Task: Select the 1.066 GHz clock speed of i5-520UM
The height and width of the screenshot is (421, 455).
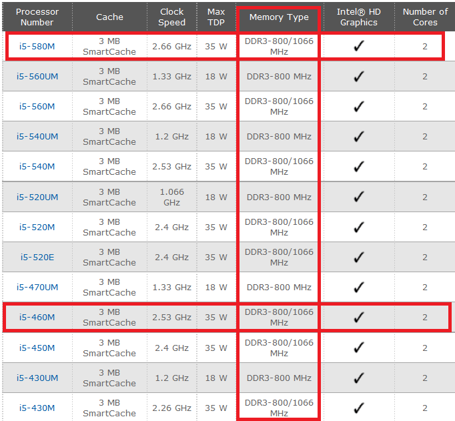Action: 171,197
